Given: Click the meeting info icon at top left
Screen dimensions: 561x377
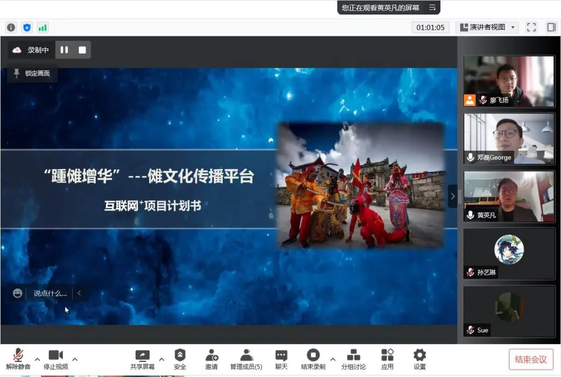Looking at the screenshot, I should tap(11, 28).
